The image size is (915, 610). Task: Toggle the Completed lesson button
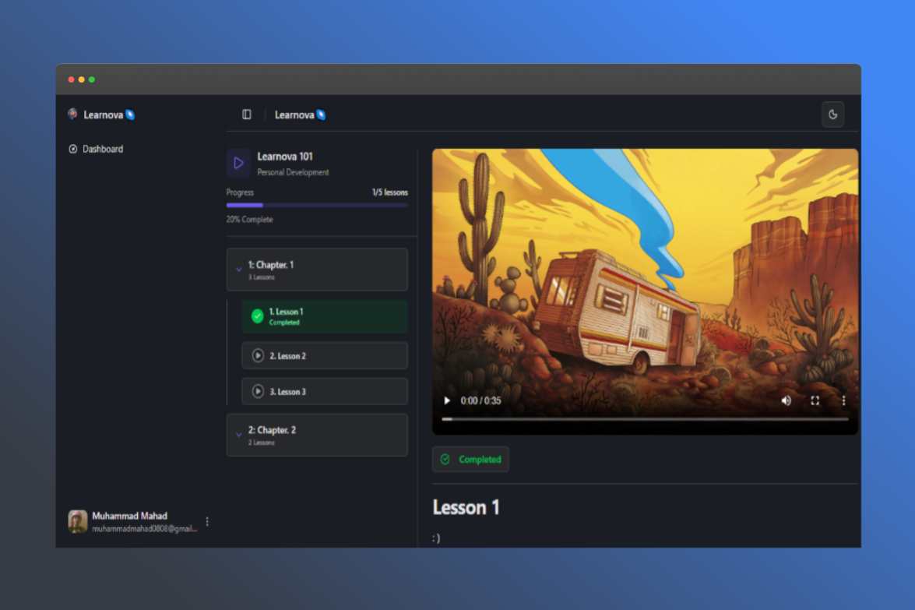(470, 460)
